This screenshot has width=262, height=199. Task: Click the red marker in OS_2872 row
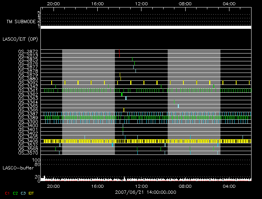tap(119, 51)
